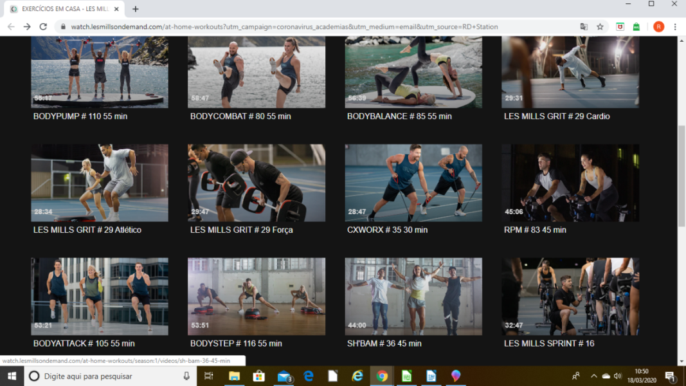The width and height of the screenshot is (686, 386).
Task: Switch to Google Chrome in taskbar
Action: tap(382, 376)
